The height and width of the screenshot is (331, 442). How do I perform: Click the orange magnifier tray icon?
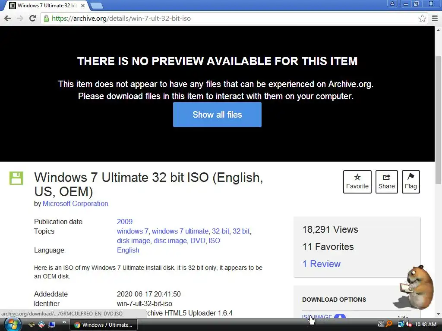[x=389, y=324]
